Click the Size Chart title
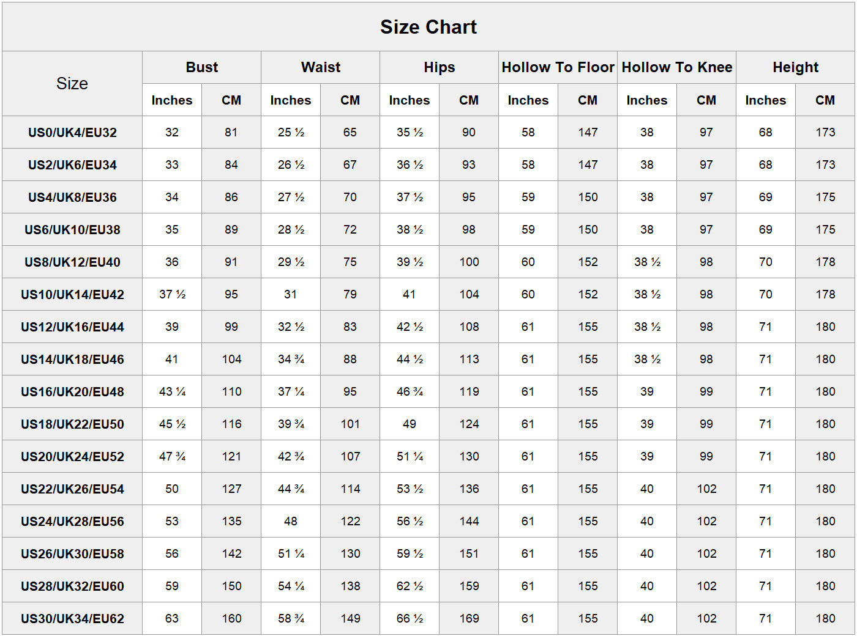Image resolution: width=857 pixels, height=636 pixels. 428,27
